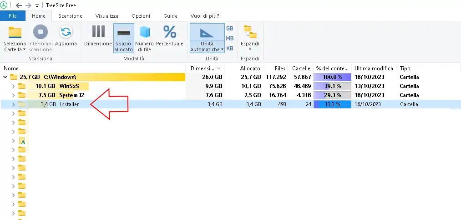The width and height of the screenshot is (461, 220).
Task: Click the TreeSize app logo icon
Action: pyautogui.click(x=4, y=5)
